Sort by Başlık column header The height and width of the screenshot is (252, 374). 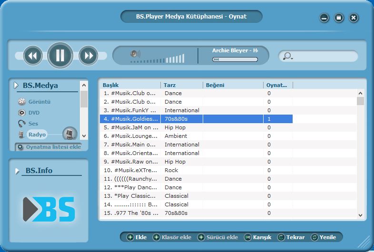pyautogui.click(x=130, y=85)
